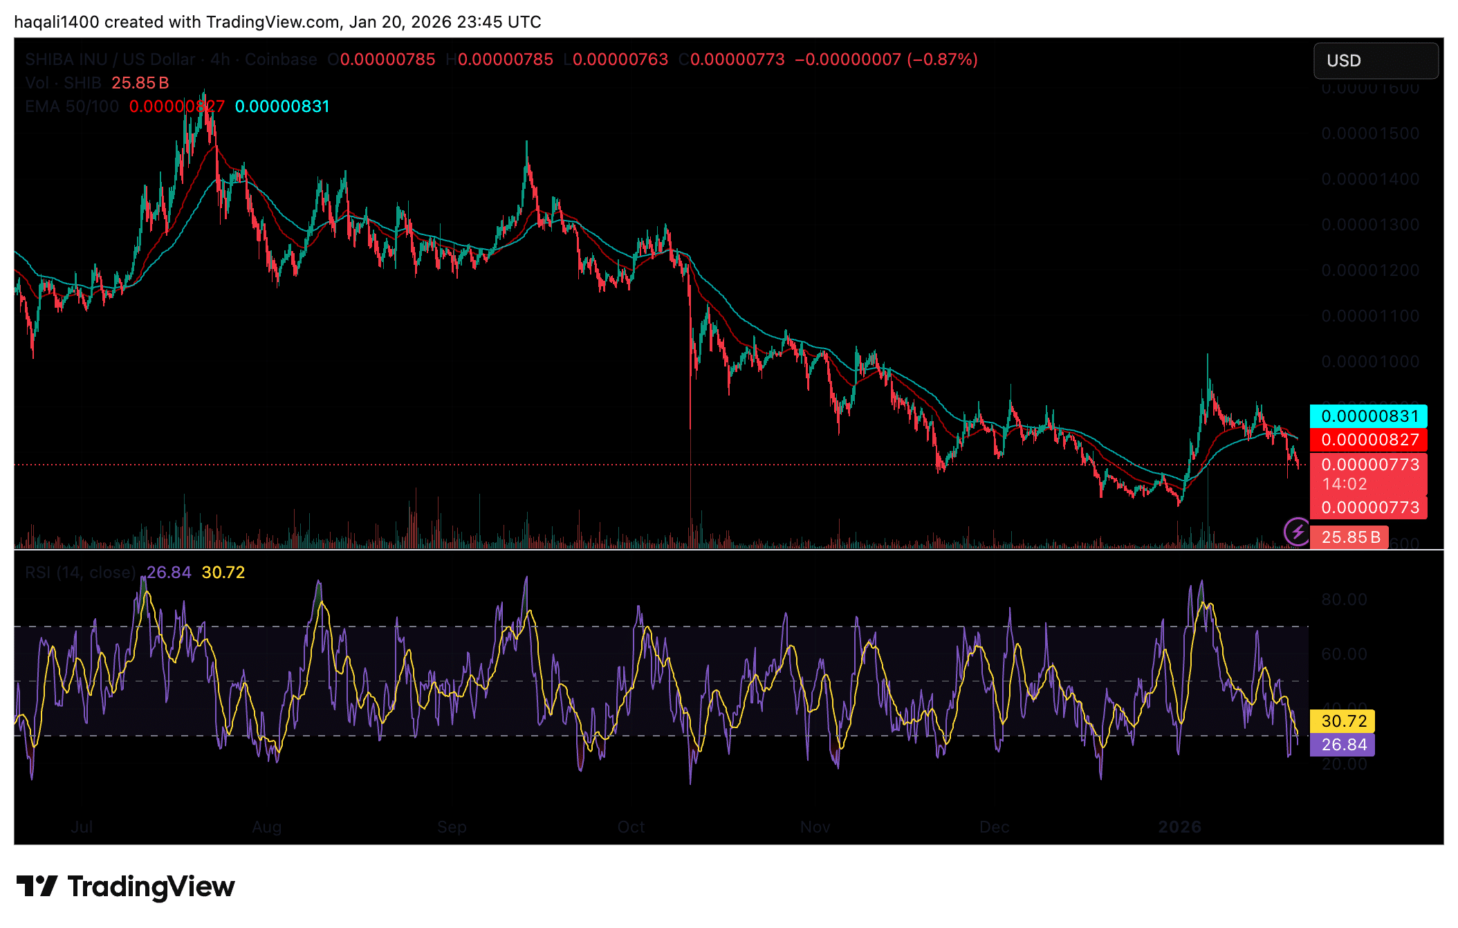The image size is (1458, 928).
Task: Click the purple RSI value 26.84
Action: click(1345, 745)
